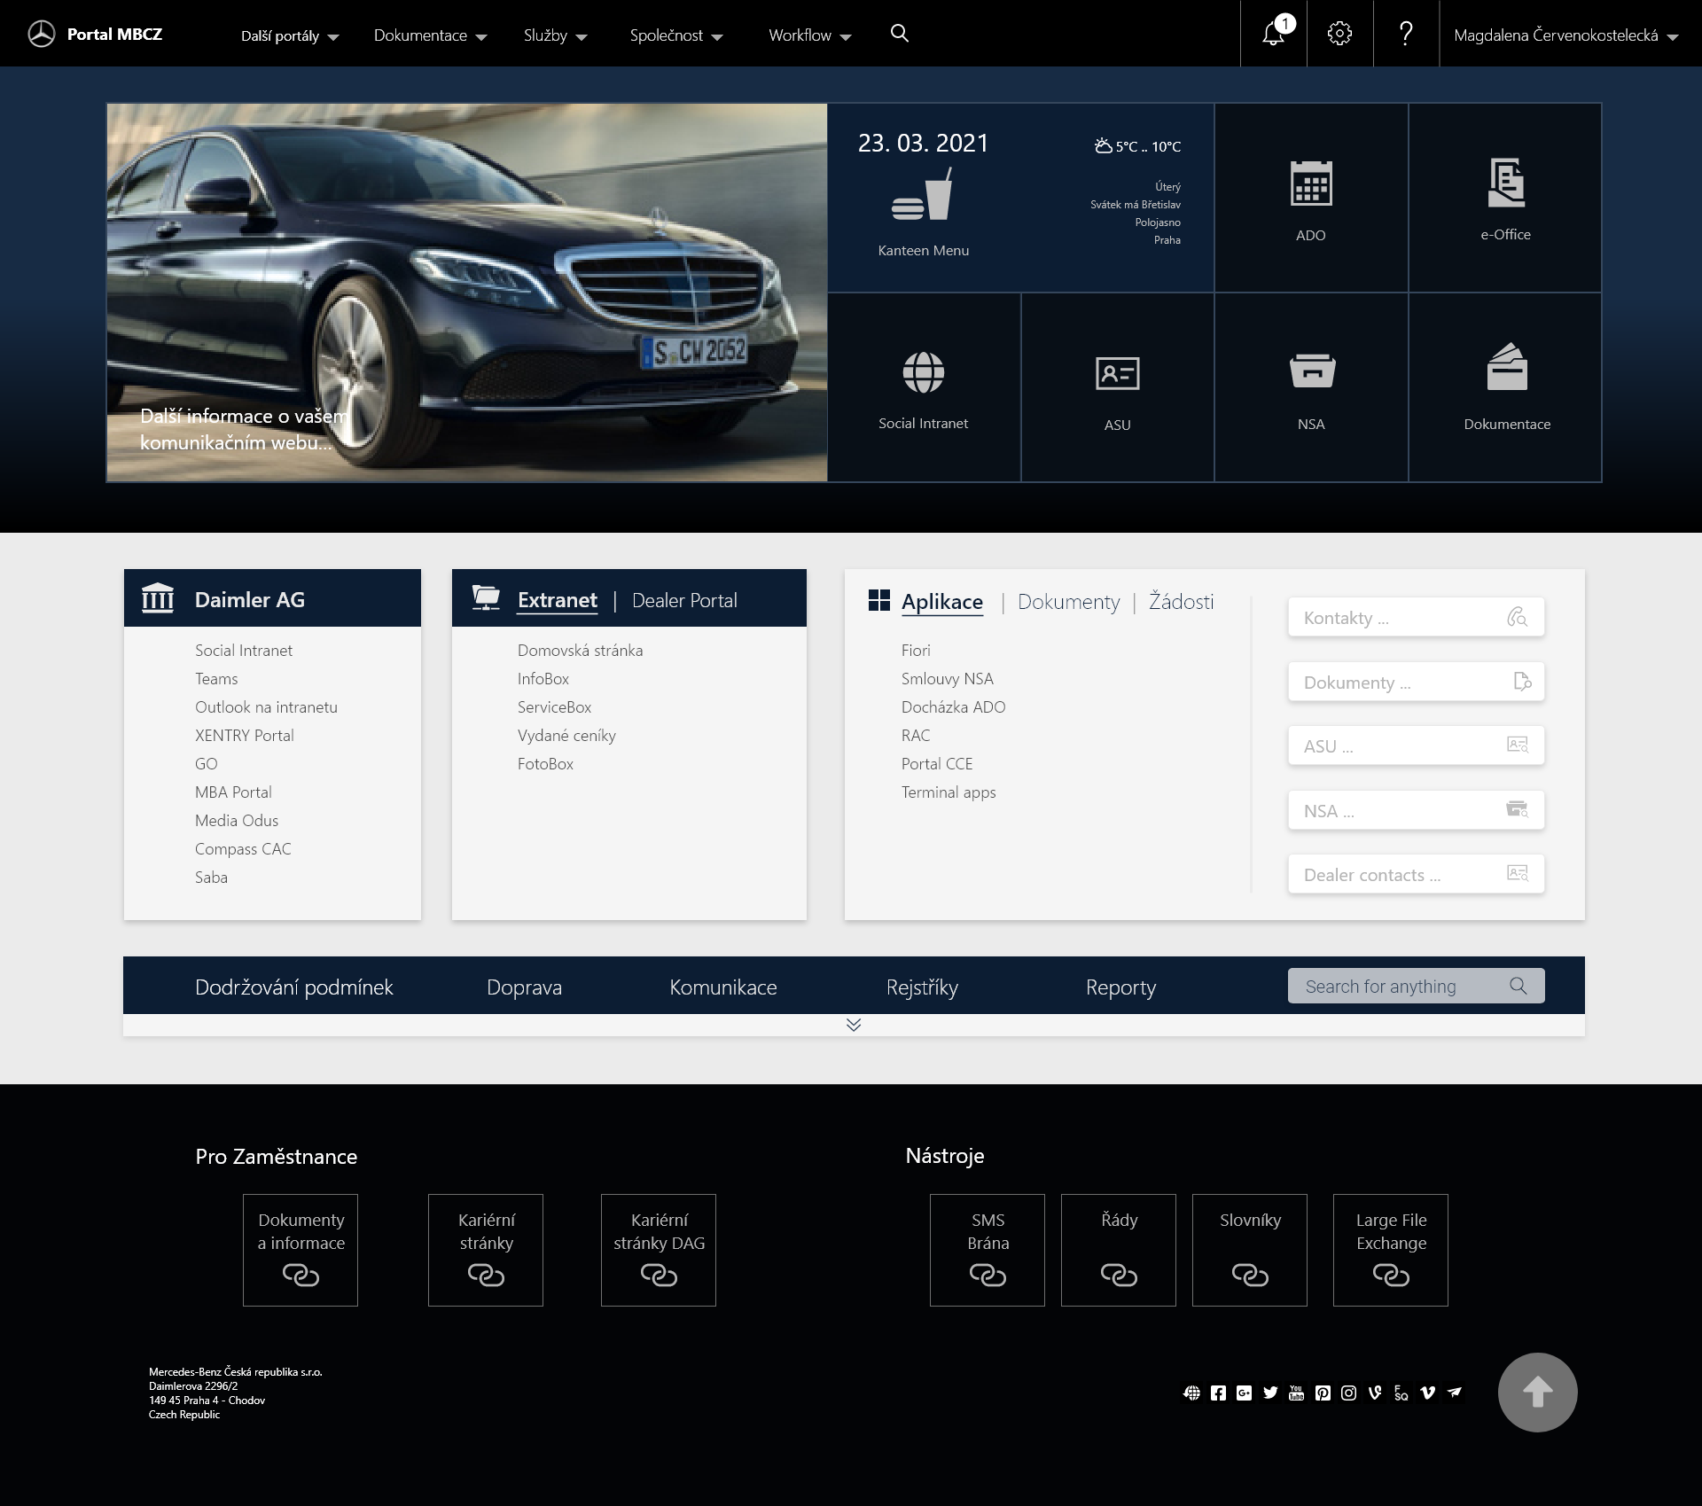Open the Large File Exchange tool

(x=1390, y=1250)
